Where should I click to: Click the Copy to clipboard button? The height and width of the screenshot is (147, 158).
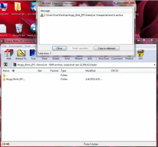pos(107,48)
